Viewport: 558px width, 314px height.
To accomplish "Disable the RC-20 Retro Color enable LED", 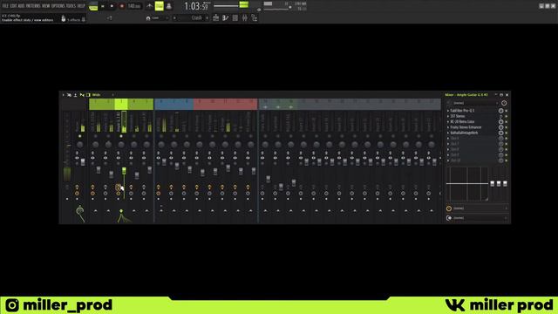I will click(x=507, y=122).
